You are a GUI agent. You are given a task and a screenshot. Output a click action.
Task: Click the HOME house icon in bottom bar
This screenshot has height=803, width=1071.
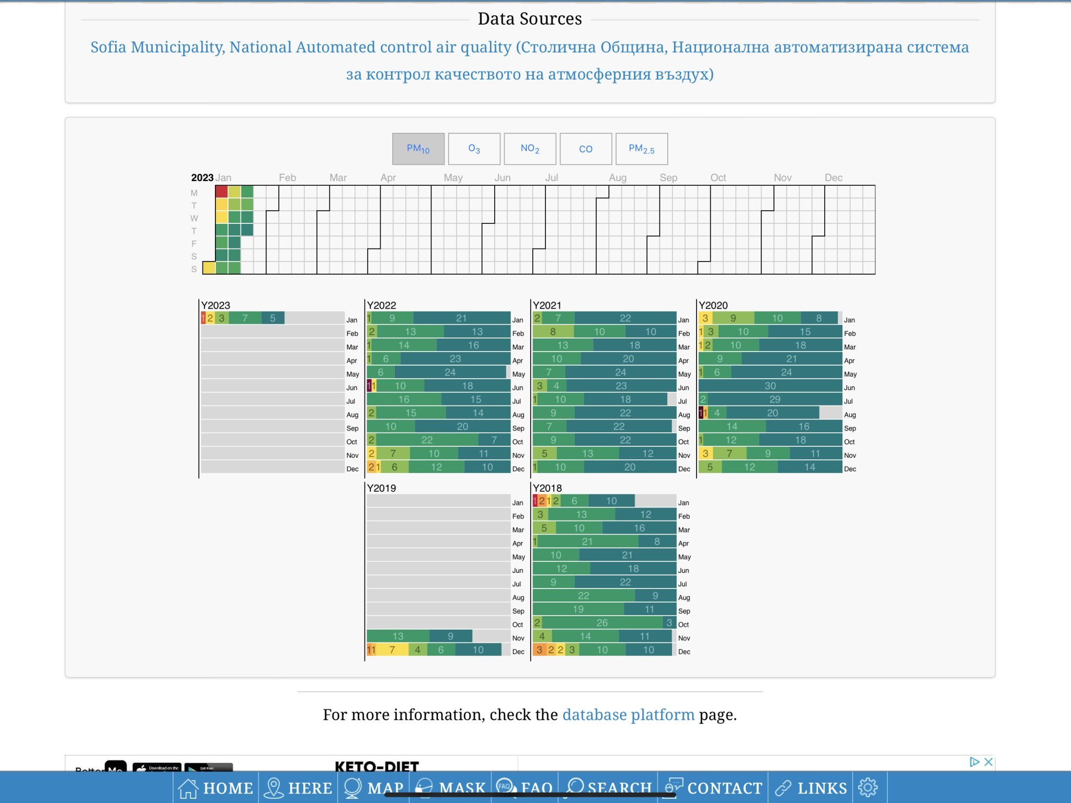point(188,788)
